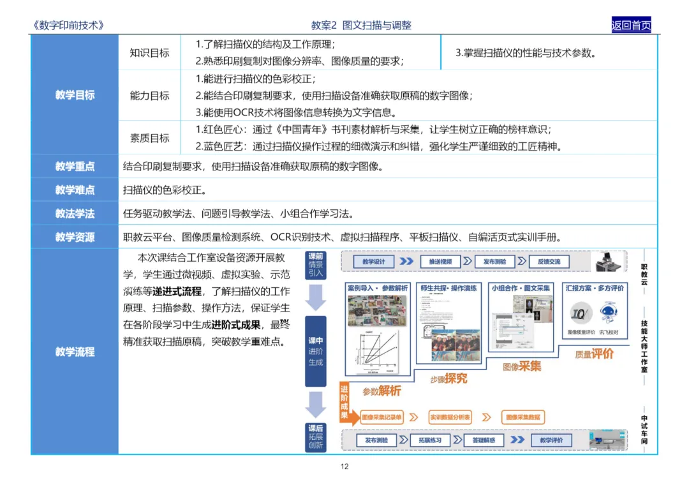Click the vertical 职教云 label

(x=644, y=274)
